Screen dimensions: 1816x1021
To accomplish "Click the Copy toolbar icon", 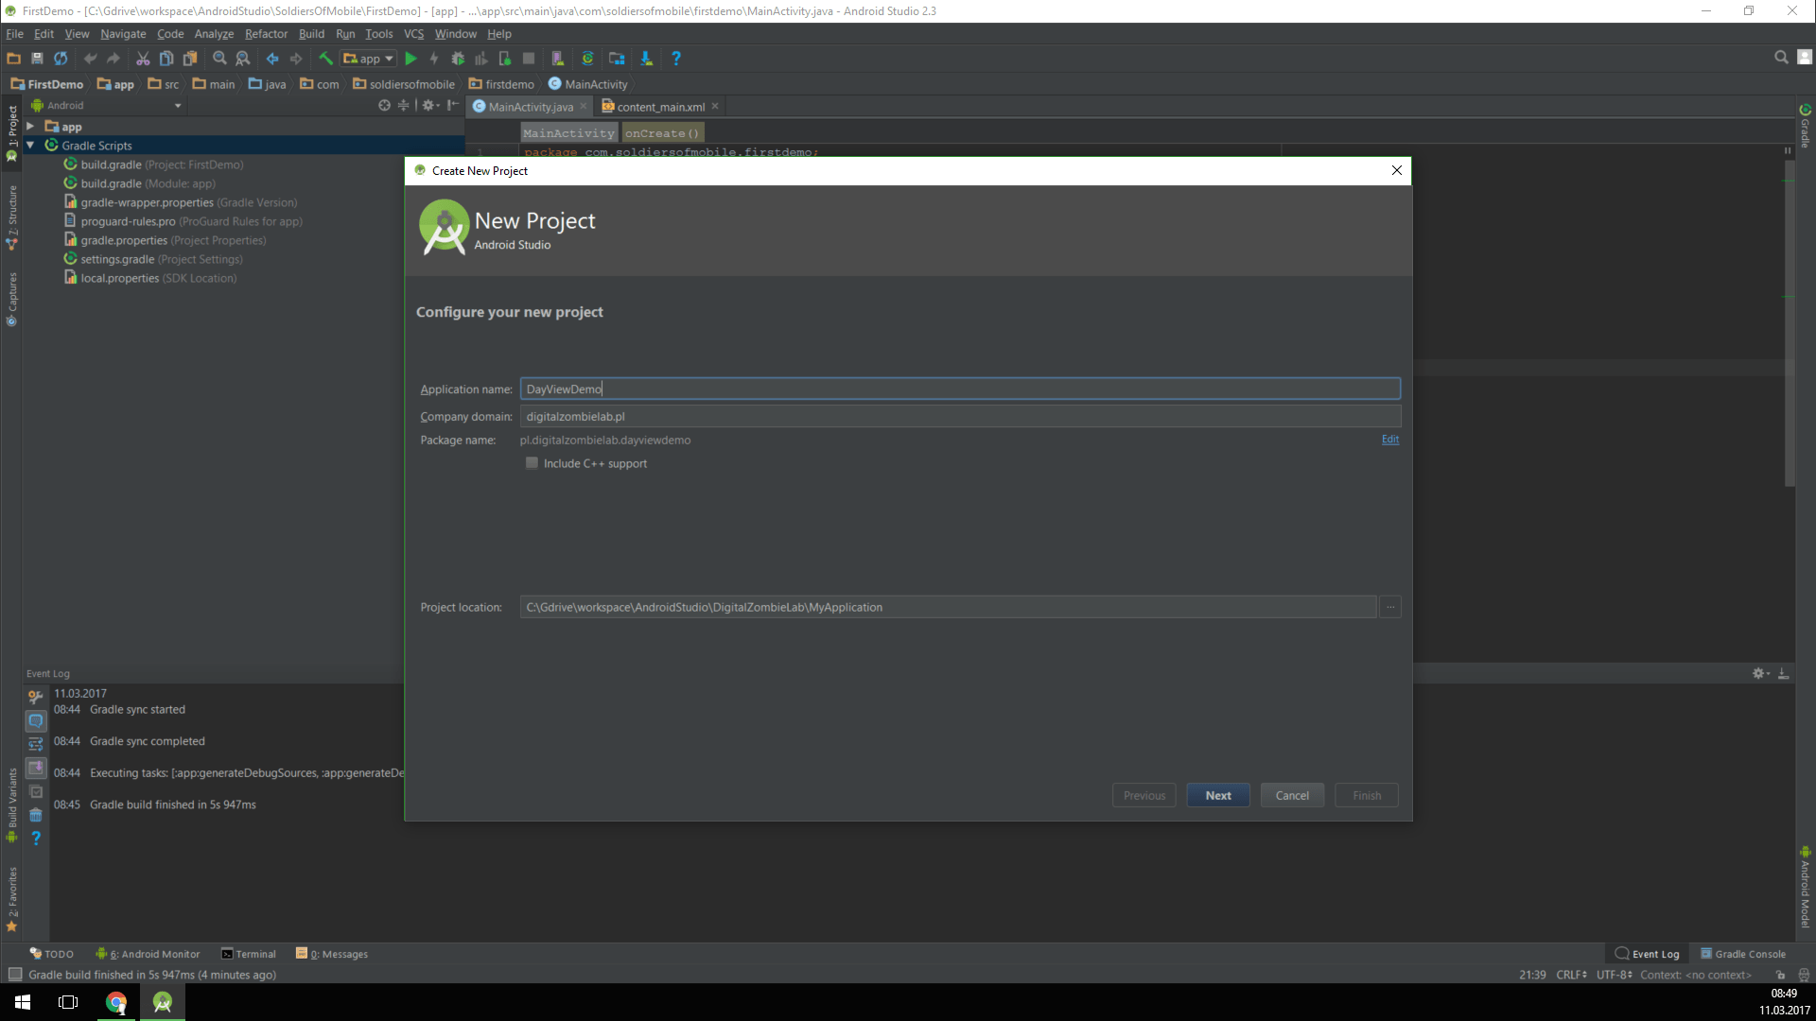I will click(x=166, y=59).
